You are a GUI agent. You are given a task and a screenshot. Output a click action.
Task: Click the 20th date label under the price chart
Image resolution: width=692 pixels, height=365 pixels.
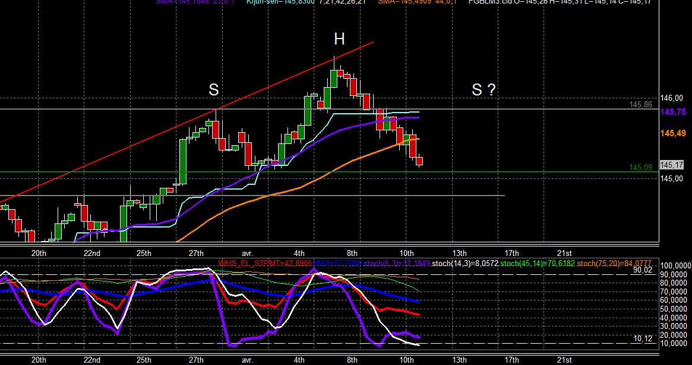tap(39, 253)
